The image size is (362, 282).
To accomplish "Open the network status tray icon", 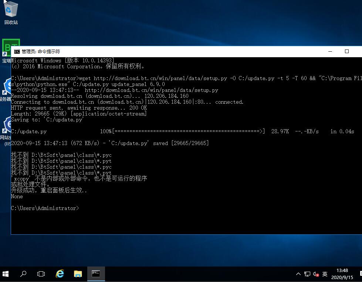I will (307, 274).
